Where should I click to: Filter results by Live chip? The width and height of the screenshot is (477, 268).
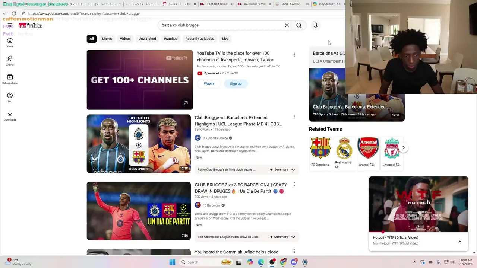pos(225,39)
